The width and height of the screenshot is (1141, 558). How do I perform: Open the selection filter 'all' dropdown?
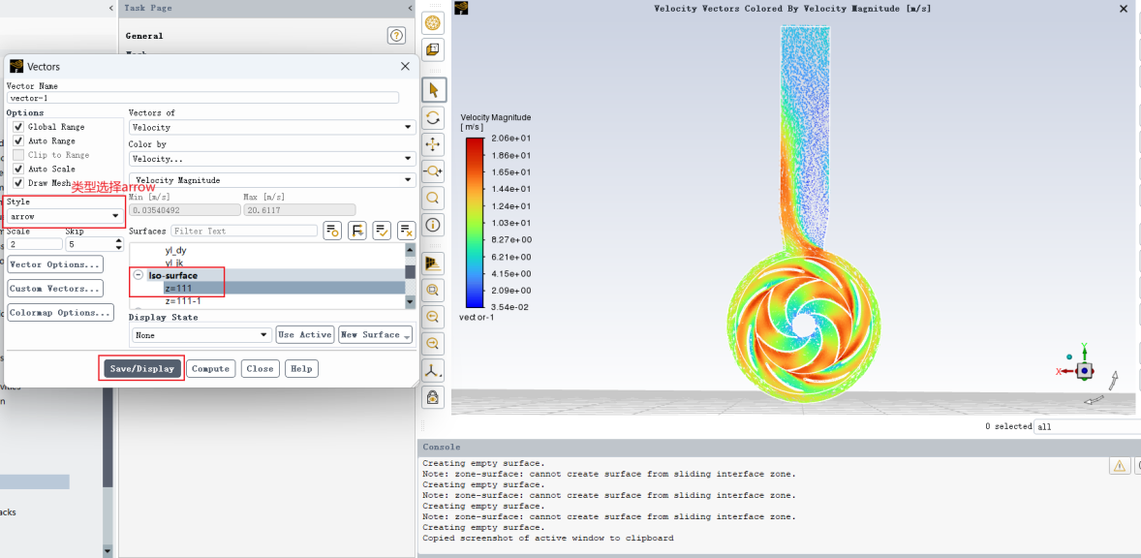tap(1087, 426)
